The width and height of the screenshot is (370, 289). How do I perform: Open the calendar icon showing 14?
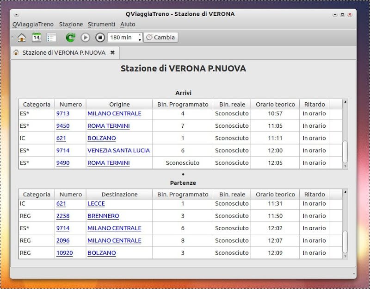[x=37, y=38]
